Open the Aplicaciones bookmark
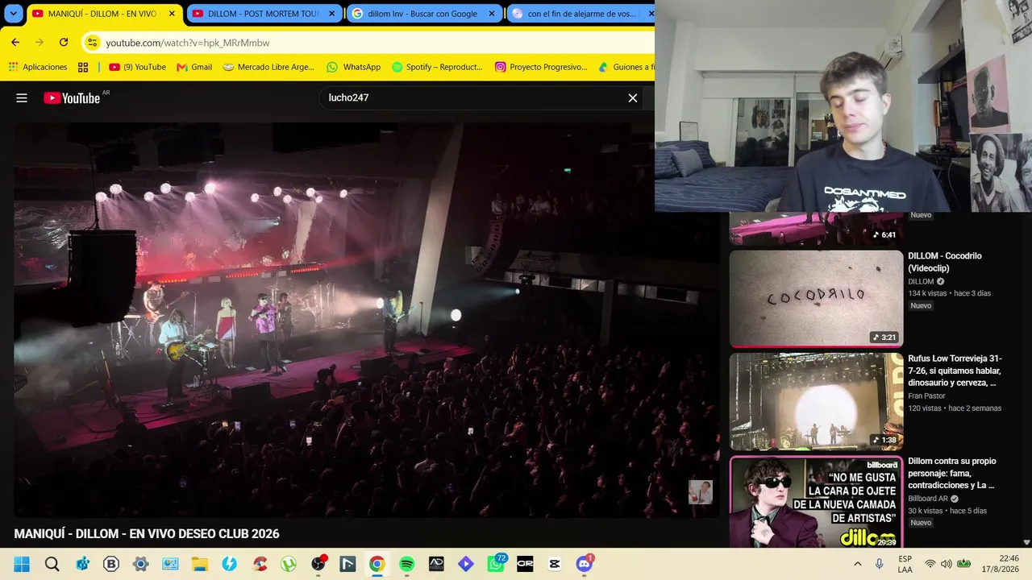This screenshot has width=1032, height=580. (38, 67)
